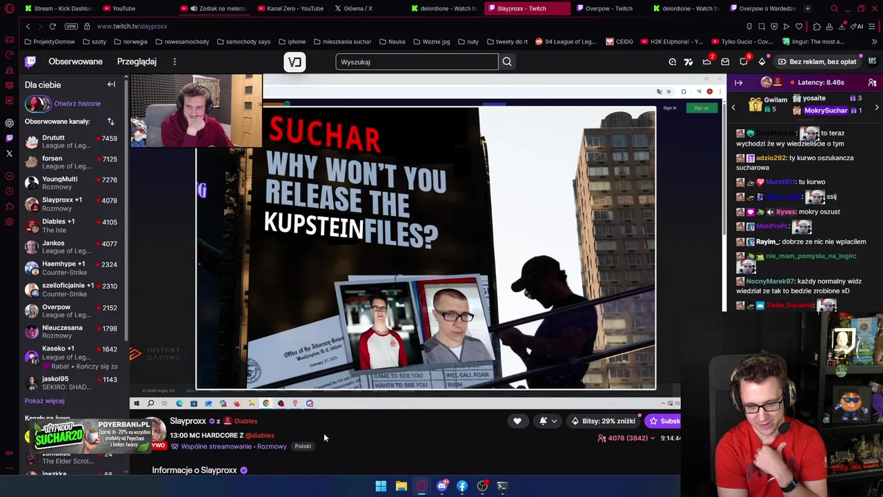Click the Subskrybuj button
883x497 pixels.
click(x=663, y=421)
